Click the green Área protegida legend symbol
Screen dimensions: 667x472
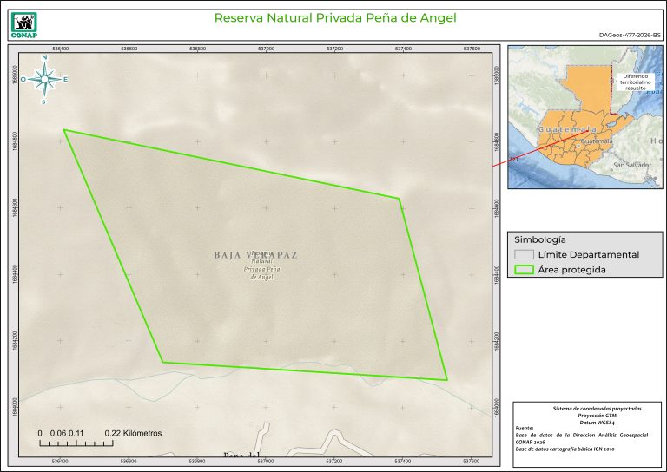coord(523,270)
